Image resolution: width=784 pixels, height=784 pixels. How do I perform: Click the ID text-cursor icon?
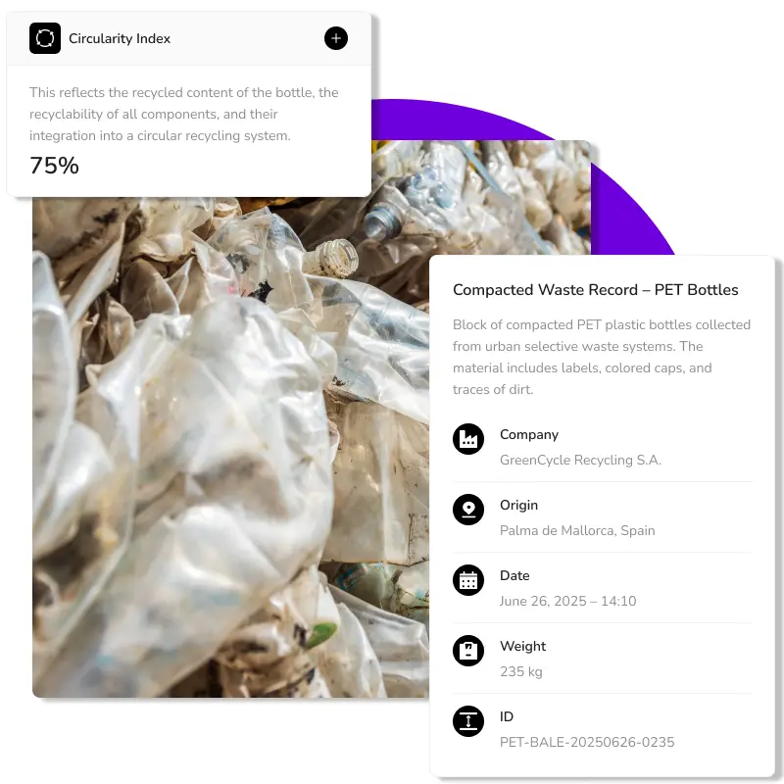coord(468,721)
